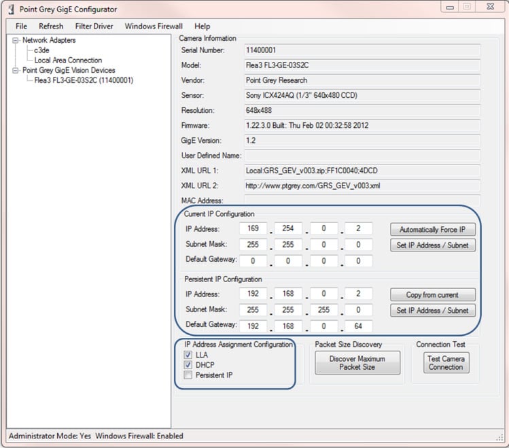Click Discover Maximum Packet Size button
509x448 pixels.
click(357, 363)
